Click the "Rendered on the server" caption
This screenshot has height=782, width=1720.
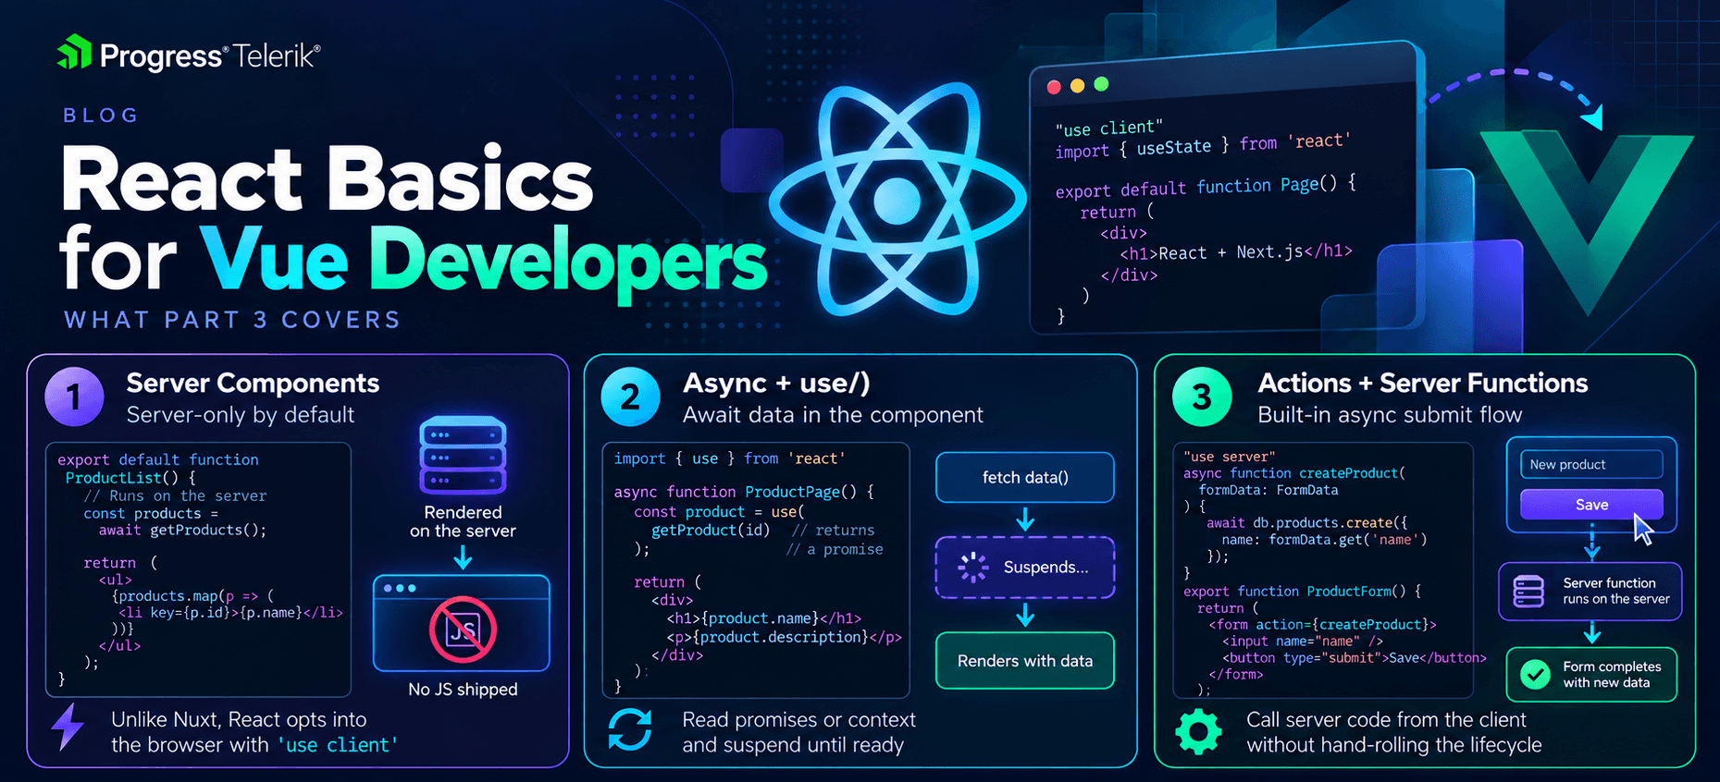coord(463,521)
